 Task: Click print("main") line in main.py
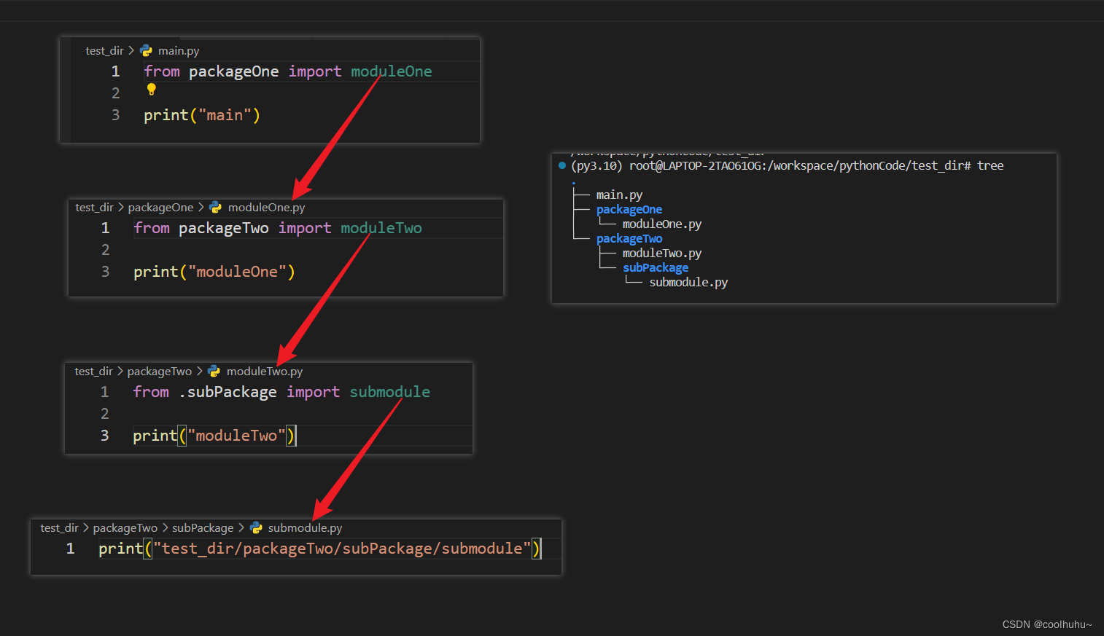[202, 115]
